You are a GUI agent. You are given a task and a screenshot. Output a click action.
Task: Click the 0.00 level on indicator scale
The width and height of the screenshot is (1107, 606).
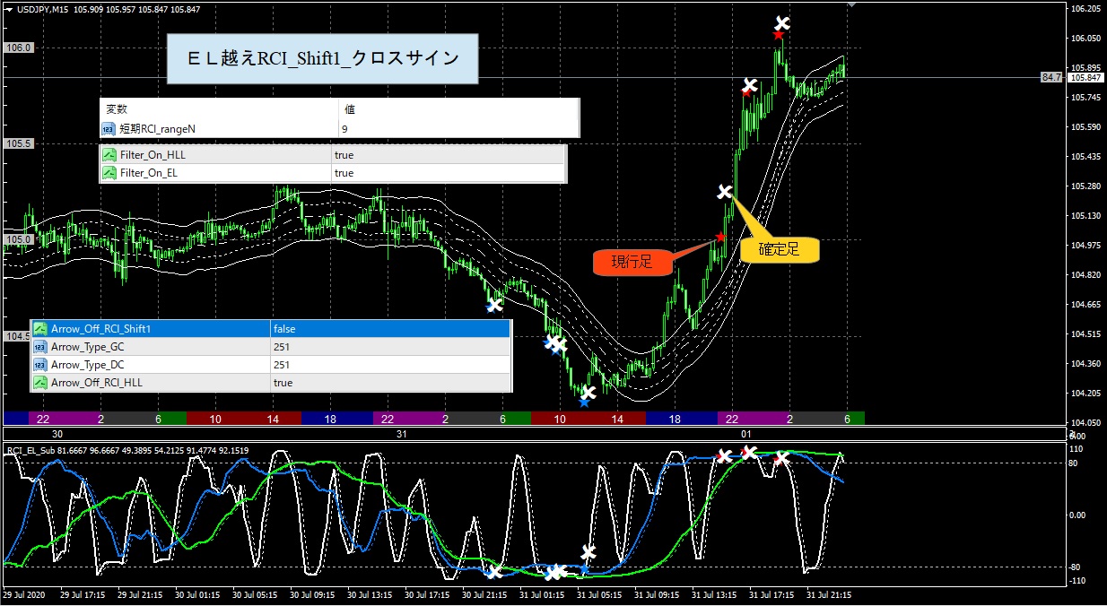tap(1078, 515)
